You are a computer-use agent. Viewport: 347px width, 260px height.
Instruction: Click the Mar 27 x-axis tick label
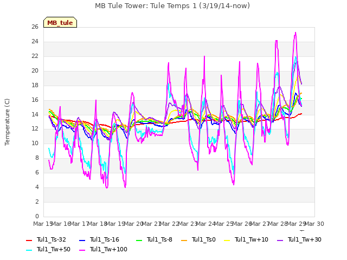tap(260, 224)
